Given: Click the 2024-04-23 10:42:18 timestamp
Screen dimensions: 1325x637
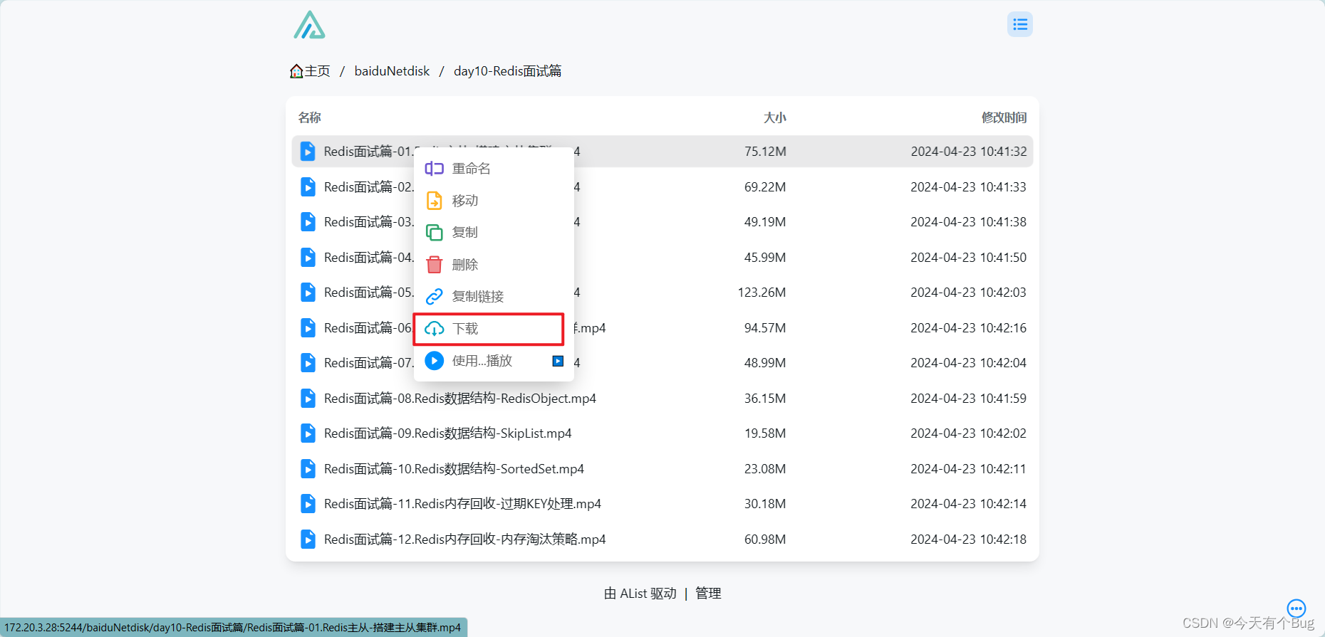Looking at the screenshot, I should tap(968, 539).
